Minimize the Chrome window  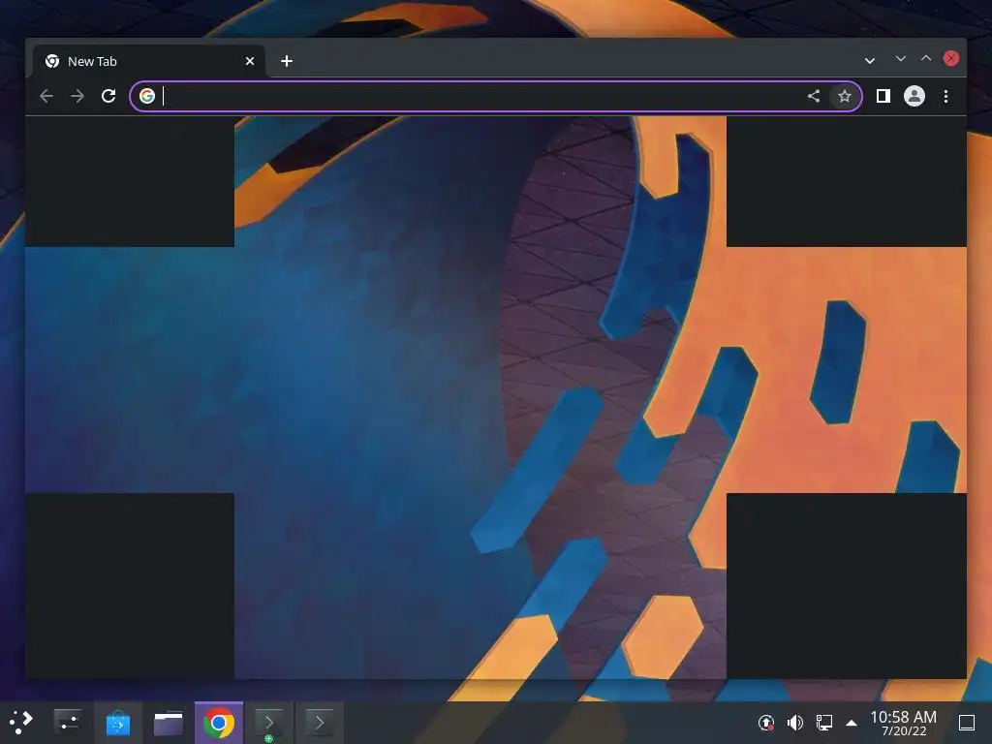901,58
